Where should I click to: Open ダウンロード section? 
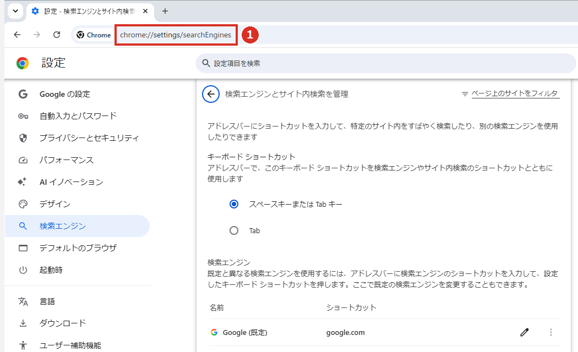[78, 323]
